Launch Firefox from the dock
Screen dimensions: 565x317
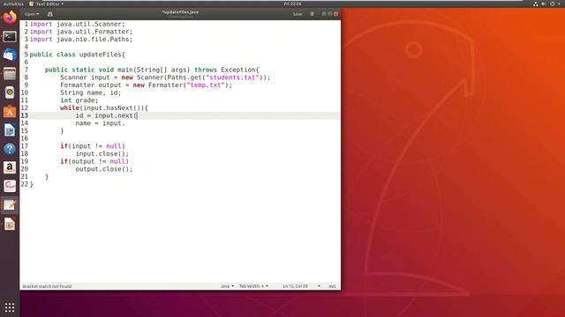coord(10,17)
